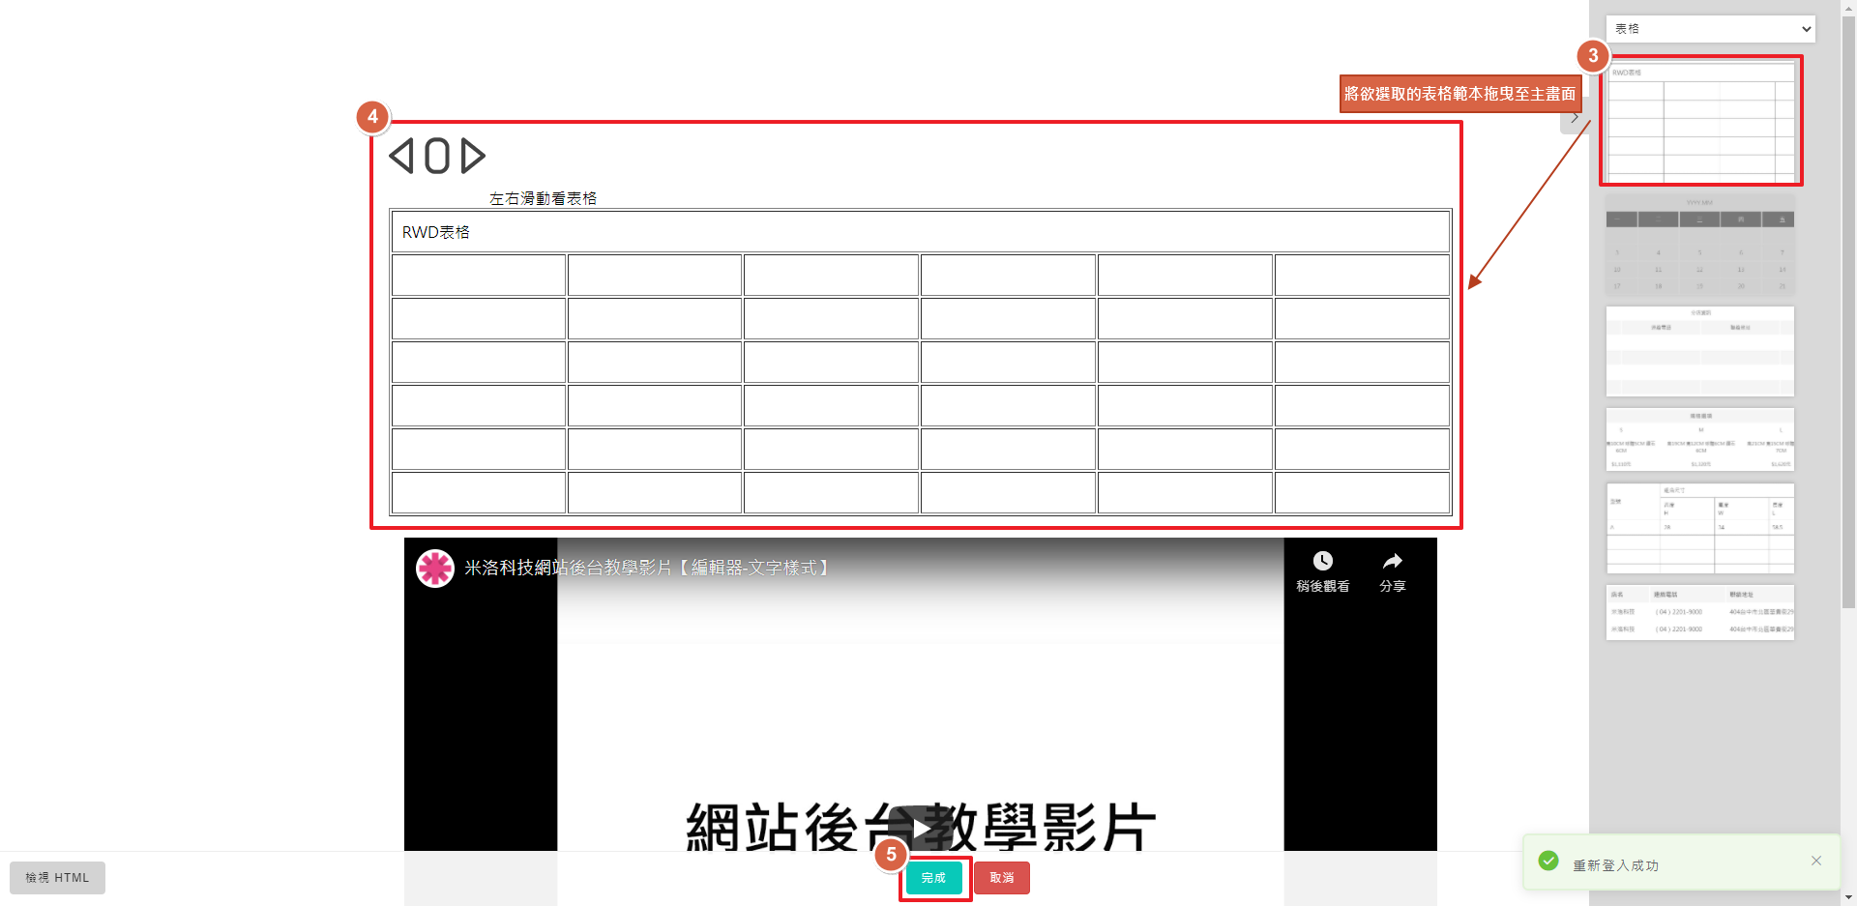The width and height of the screenshot is (1857, 906).
Task: Click the 稍後觀看 clock icon
Action: (1322, 562)
